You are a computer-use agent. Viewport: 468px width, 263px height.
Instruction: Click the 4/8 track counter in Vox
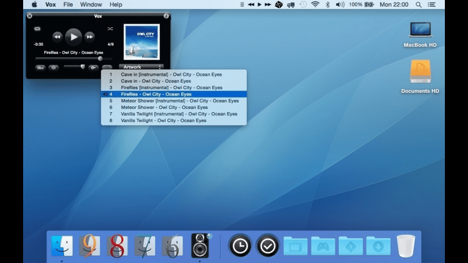[x=110, y=44]
